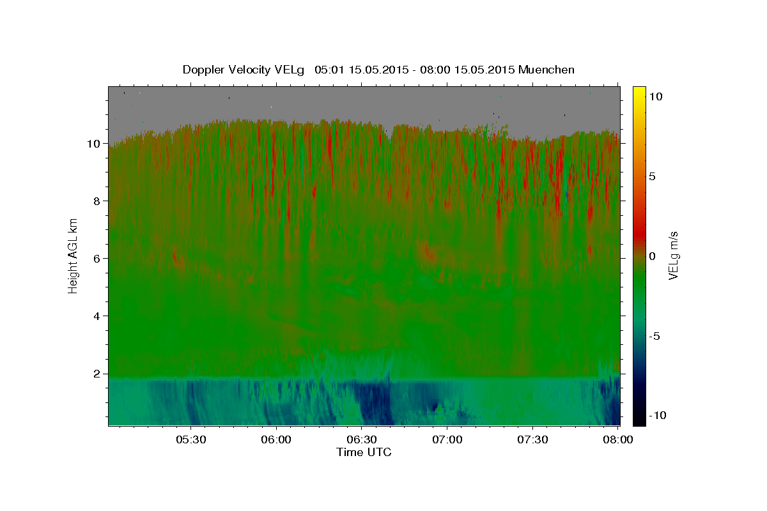Click the 06:30 time tick label
This screenshot has height=511, width=767.
click(362, 439)
